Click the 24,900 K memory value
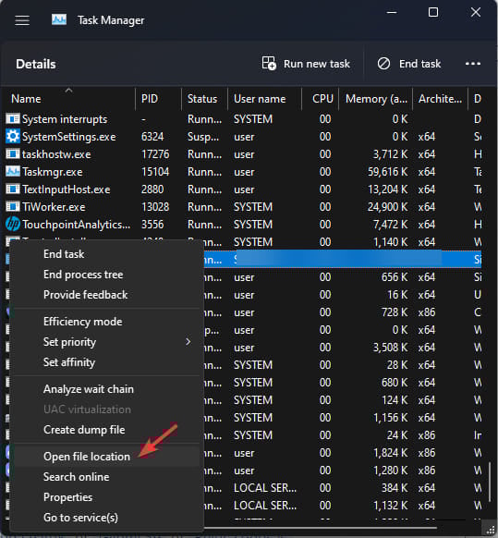This screenshot has height=538, width=498. coord(387,206)
